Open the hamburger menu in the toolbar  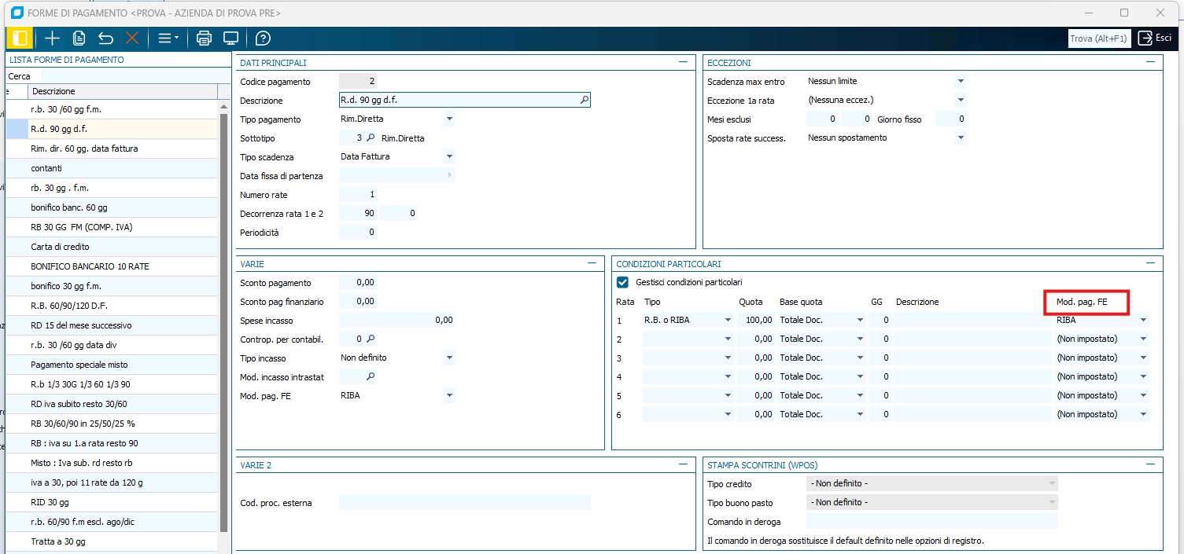click(167, 38)
